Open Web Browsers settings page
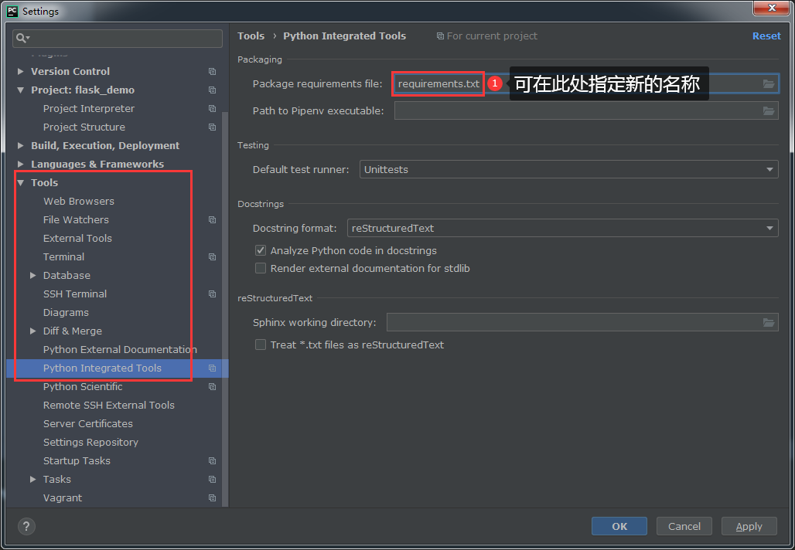 (x=79, y=201)
